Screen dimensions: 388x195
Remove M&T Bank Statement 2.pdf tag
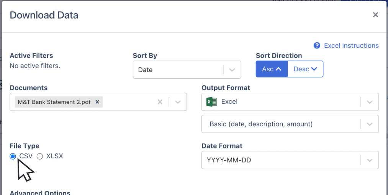coord(98,102)
